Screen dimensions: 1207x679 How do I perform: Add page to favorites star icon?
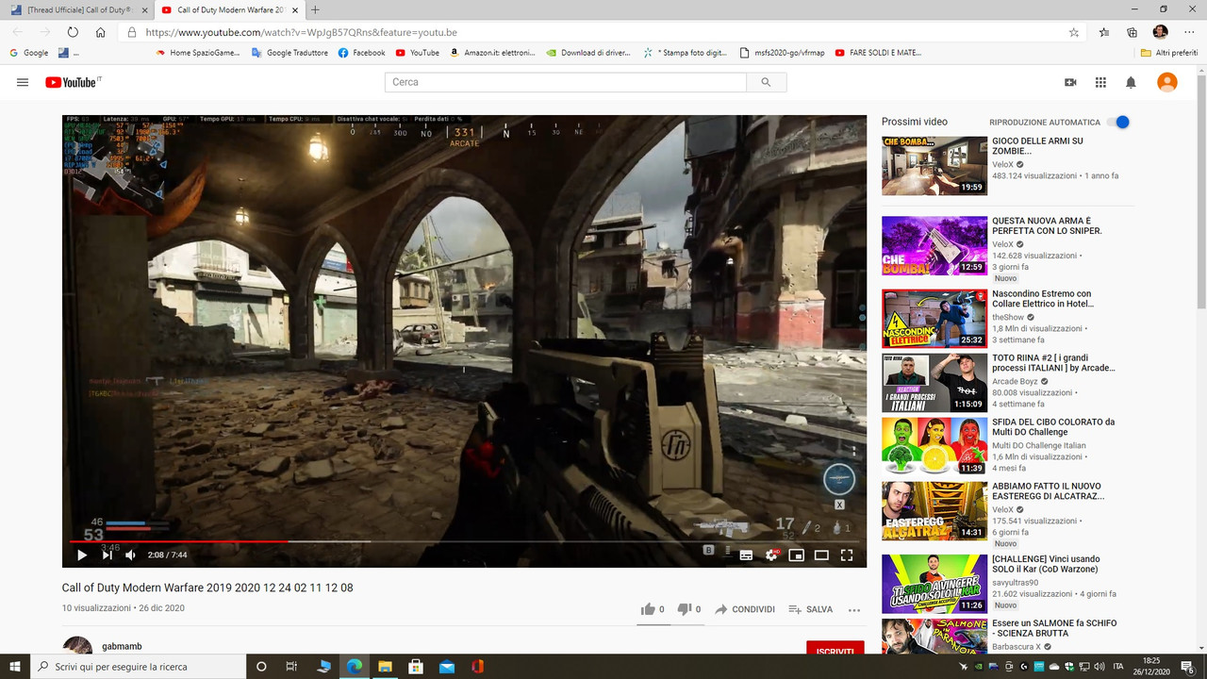1074,32
